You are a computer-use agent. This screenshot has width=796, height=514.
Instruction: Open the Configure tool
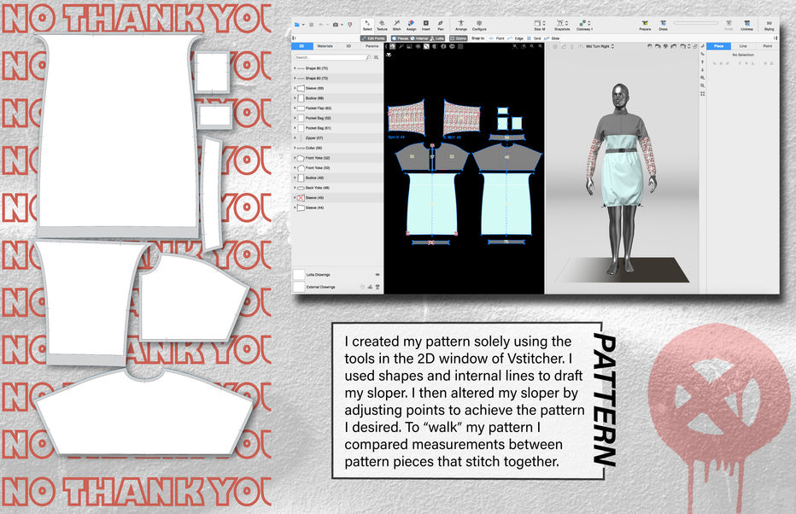(479, 25)
